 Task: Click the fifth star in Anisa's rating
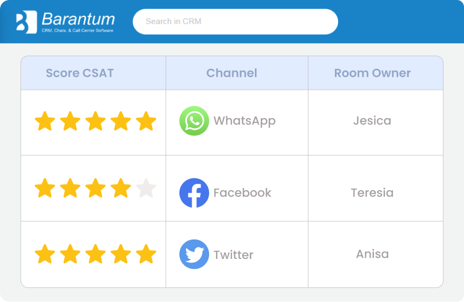tap(146, 254)
